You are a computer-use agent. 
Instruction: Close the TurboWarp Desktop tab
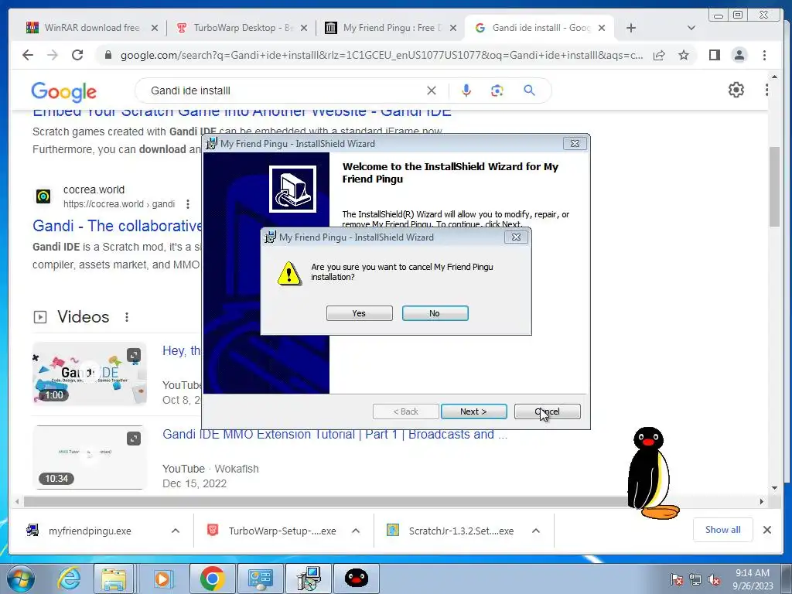[304, 29]
